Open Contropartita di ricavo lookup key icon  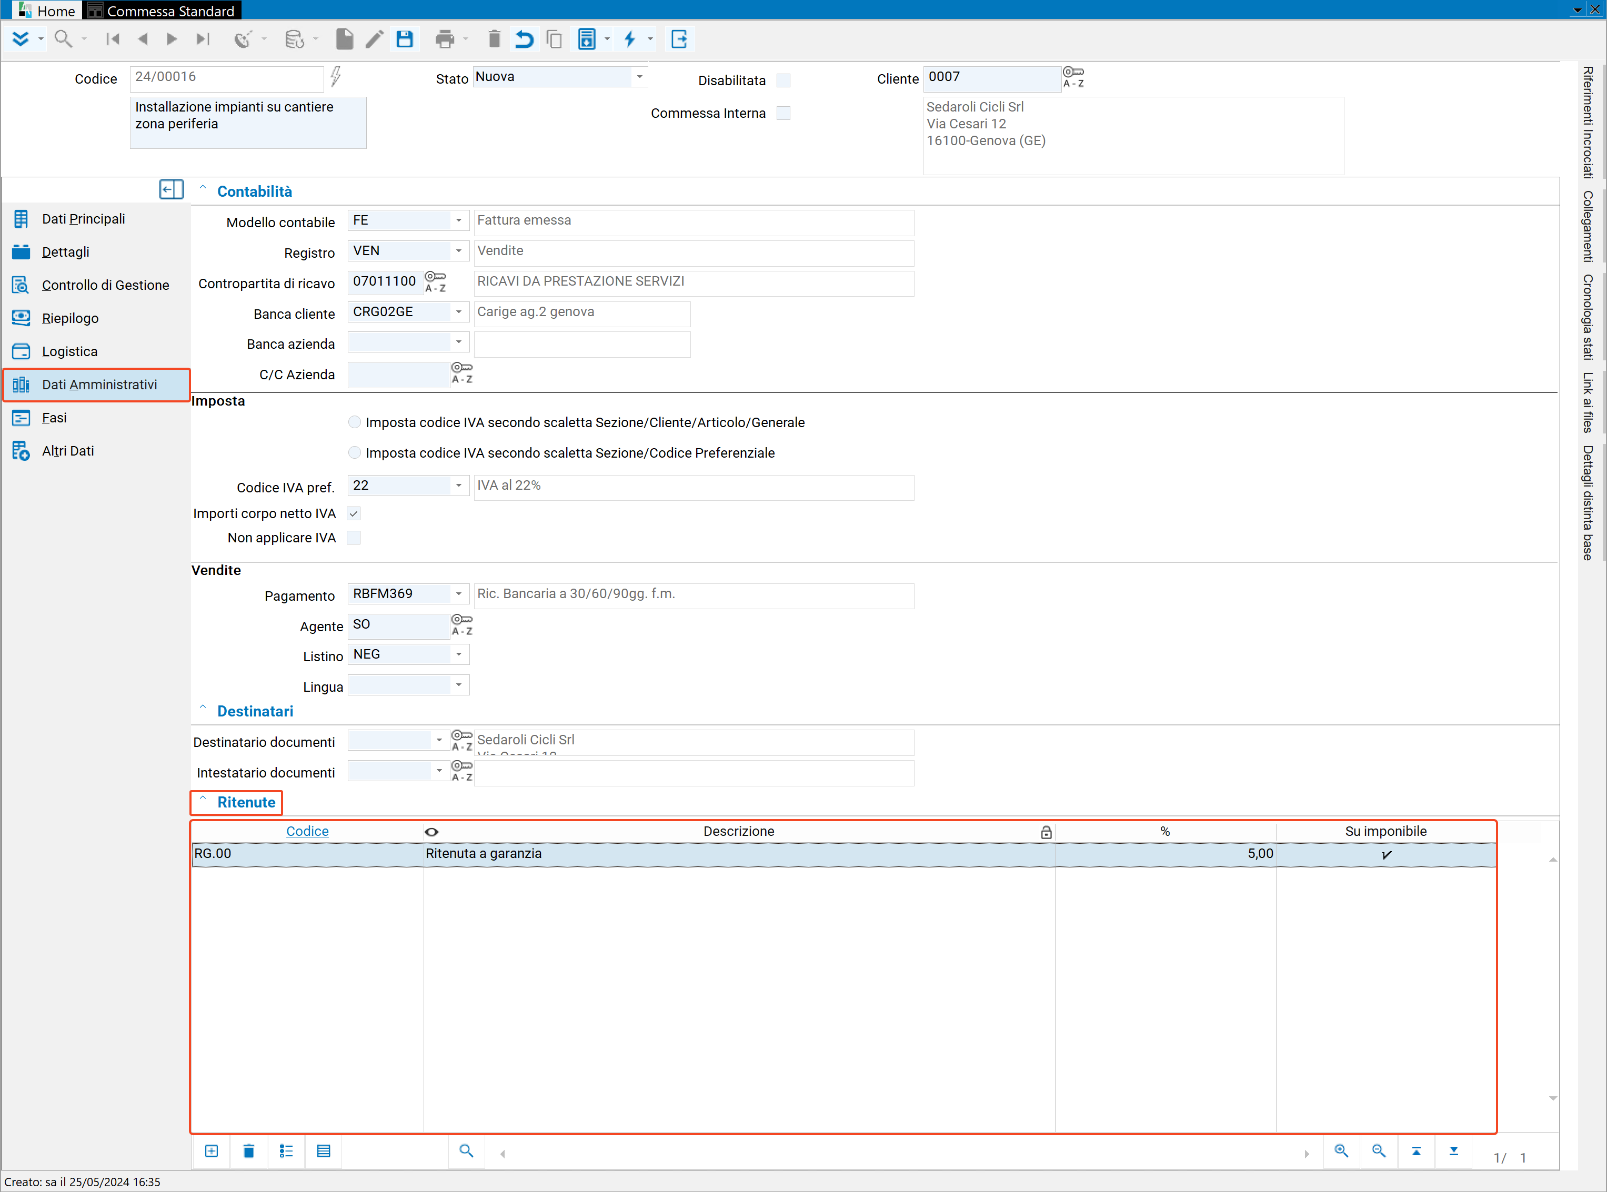[x=435, y=281]
